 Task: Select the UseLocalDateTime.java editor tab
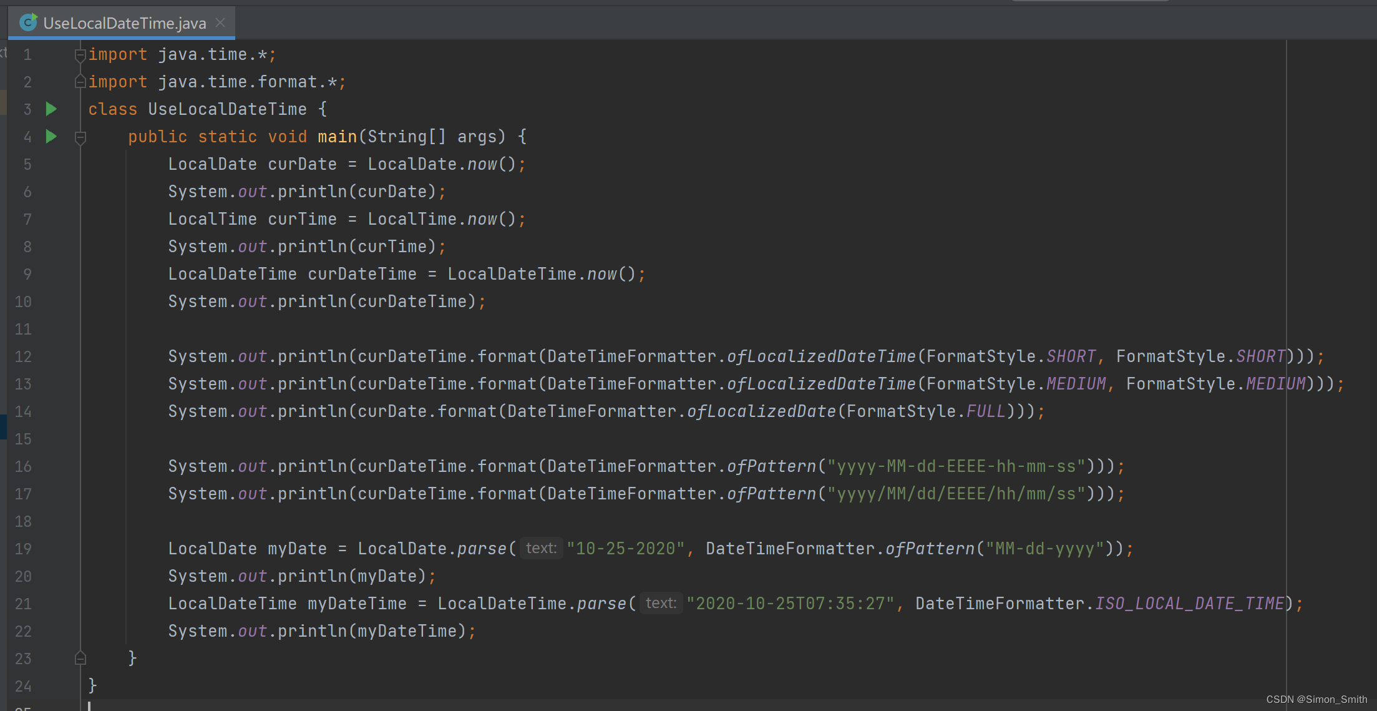click(x=124, y=23)
